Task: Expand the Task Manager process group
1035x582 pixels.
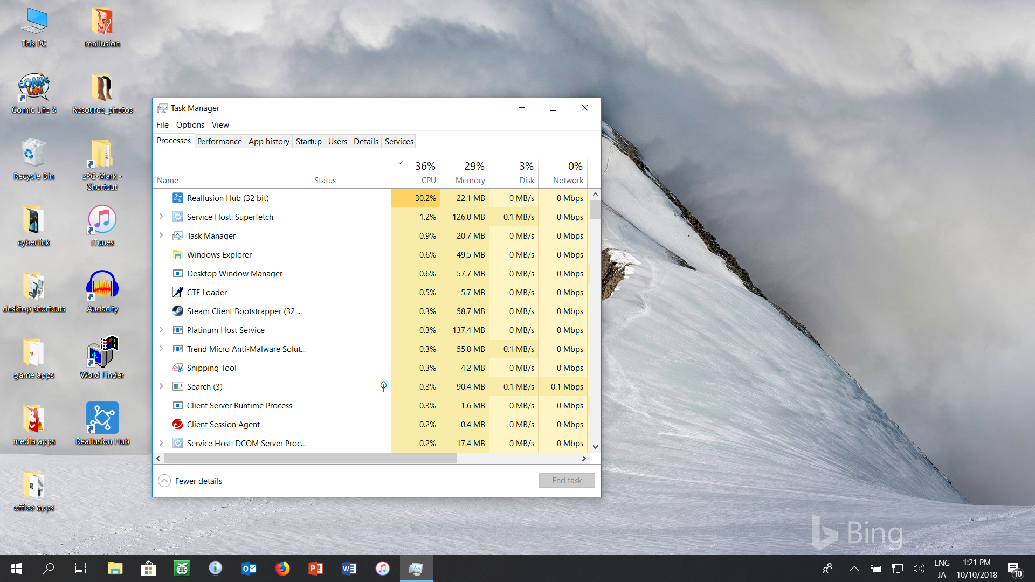Action: 161,235
